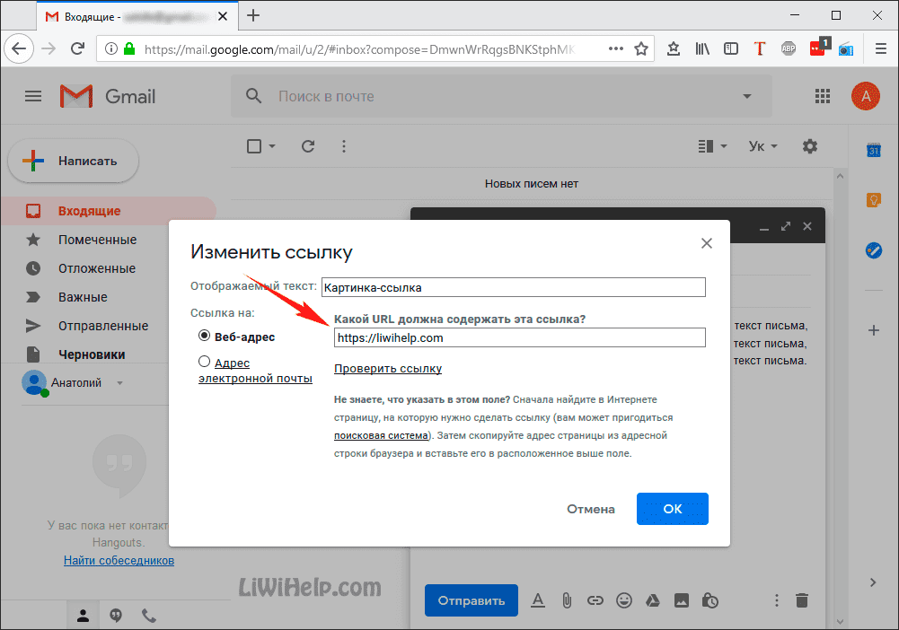Open the Ук input tools dropdown

(762, 146)
